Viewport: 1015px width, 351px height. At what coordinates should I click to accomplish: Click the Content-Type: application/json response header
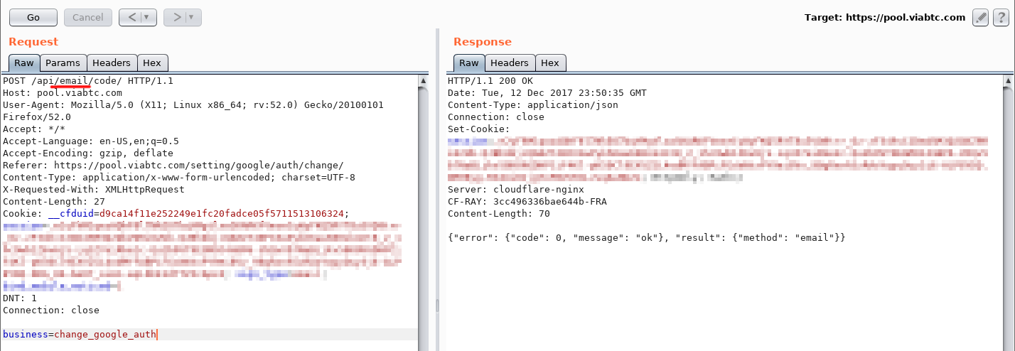533,105
